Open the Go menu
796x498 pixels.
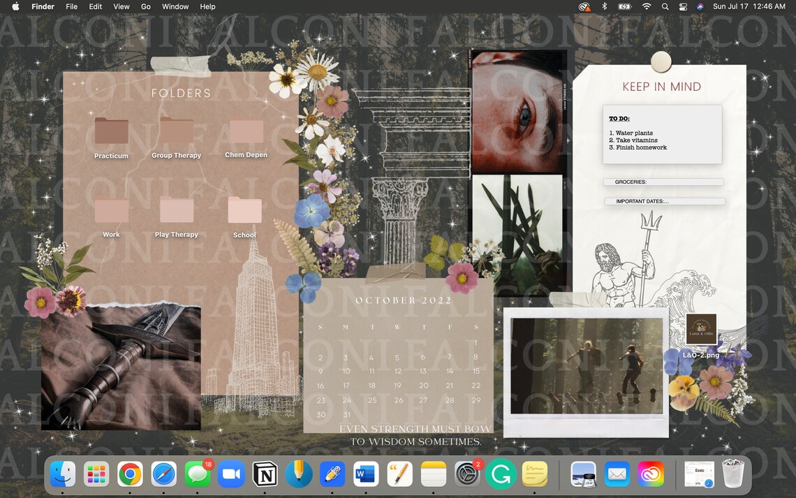click(145, 6)
